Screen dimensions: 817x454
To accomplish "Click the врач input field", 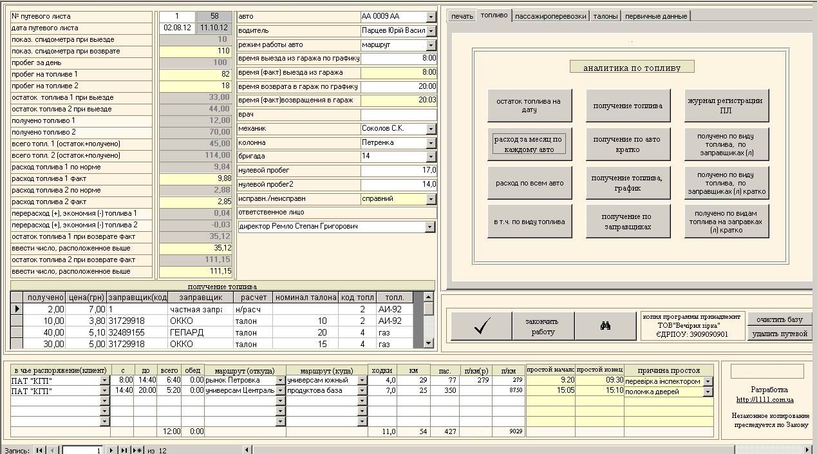I will 399,115.
